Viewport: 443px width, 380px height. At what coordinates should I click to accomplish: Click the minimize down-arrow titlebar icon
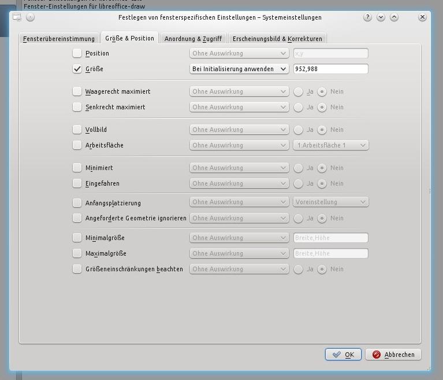(x=381, y=17)
